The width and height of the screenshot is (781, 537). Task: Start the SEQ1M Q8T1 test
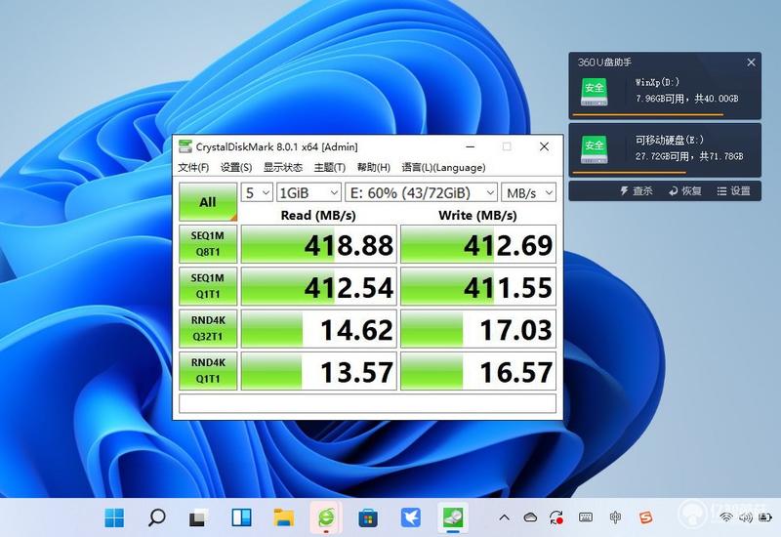208,243
